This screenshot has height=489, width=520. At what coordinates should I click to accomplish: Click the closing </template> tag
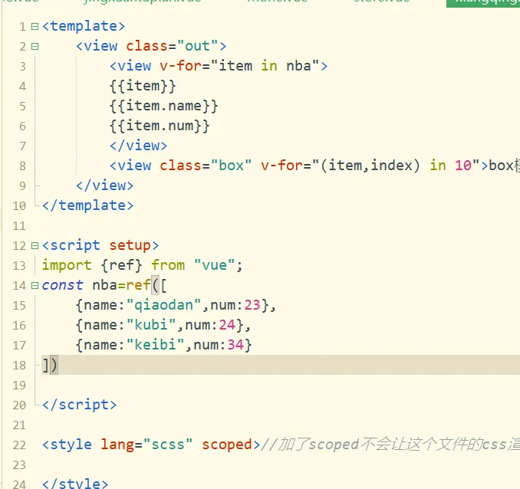(88, 205)
